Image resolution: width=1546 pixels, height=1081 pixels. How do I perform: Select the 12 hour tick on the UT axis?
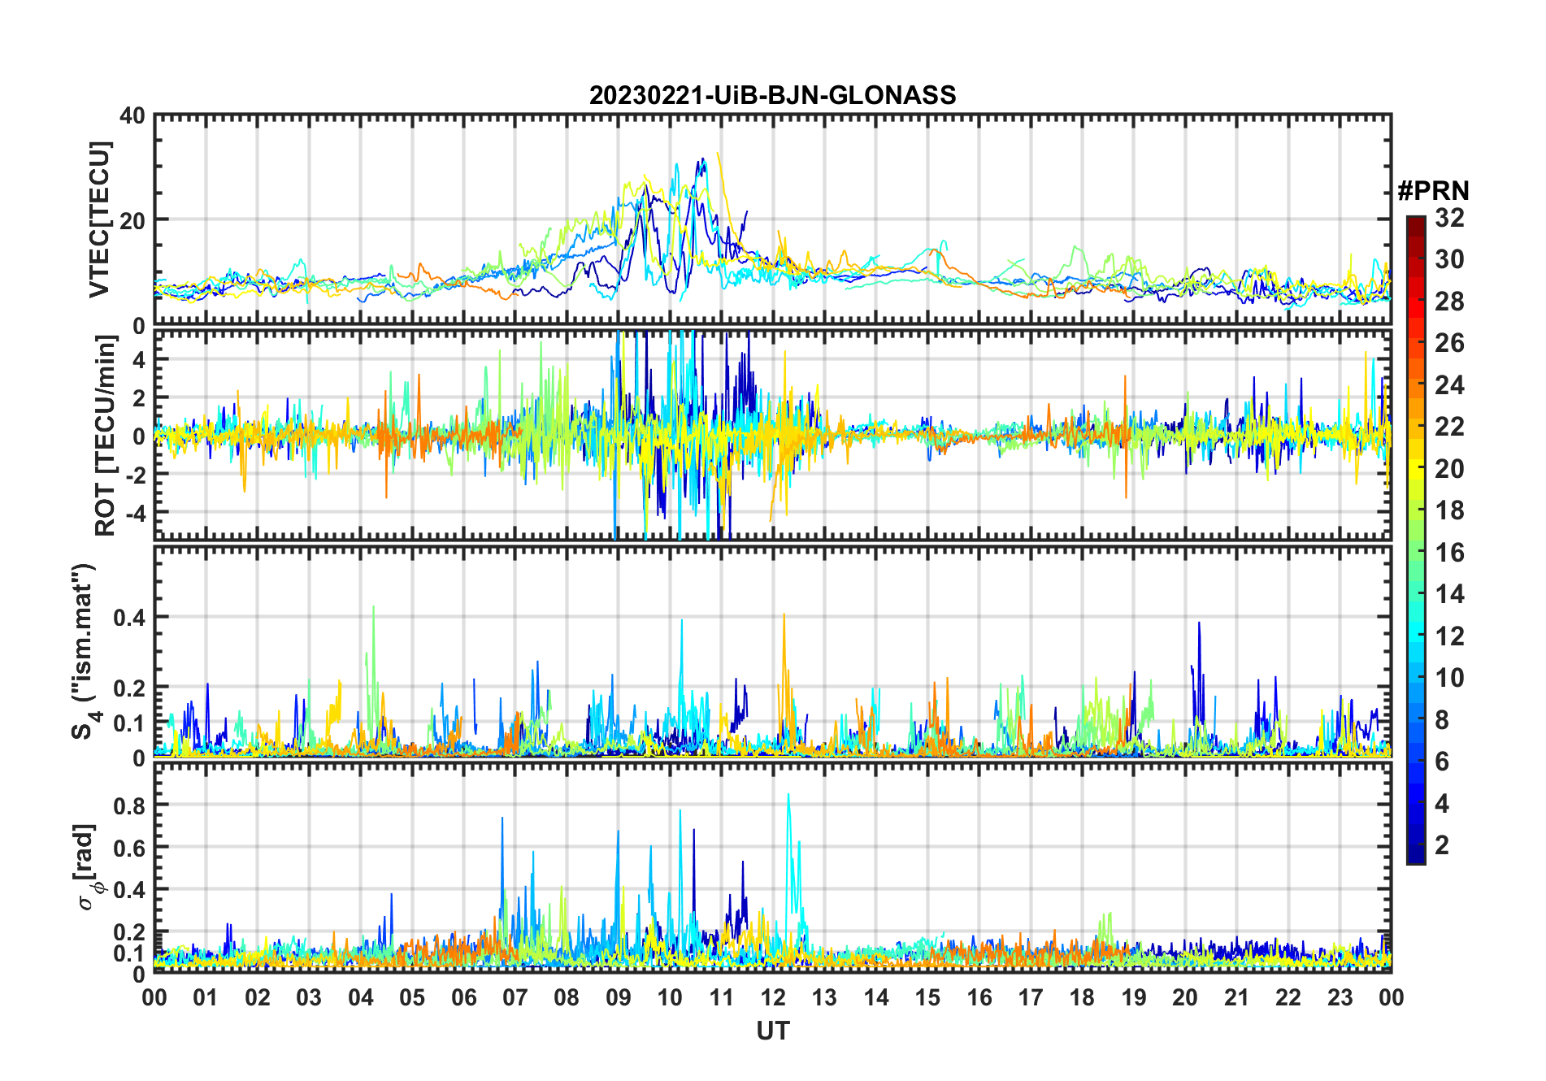coord(773,997)
